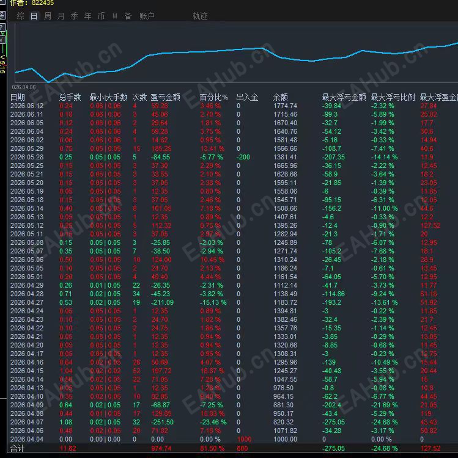Viewport: 458px width, 458px height.
Task: Select the M tab
Action: tap(114, 16)
